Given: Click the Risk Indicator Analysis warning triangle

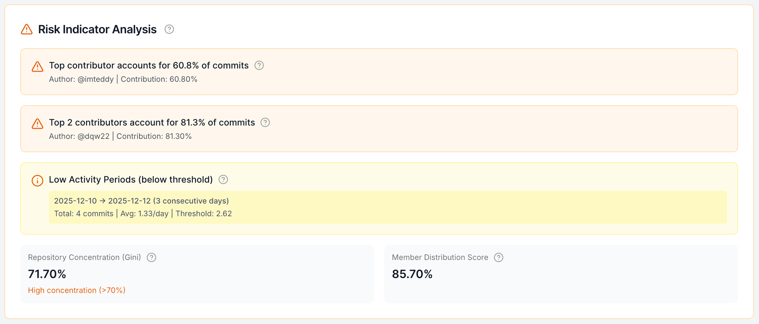Looking at the screenshot, I should pyautogui.click(x=27, y=29).
